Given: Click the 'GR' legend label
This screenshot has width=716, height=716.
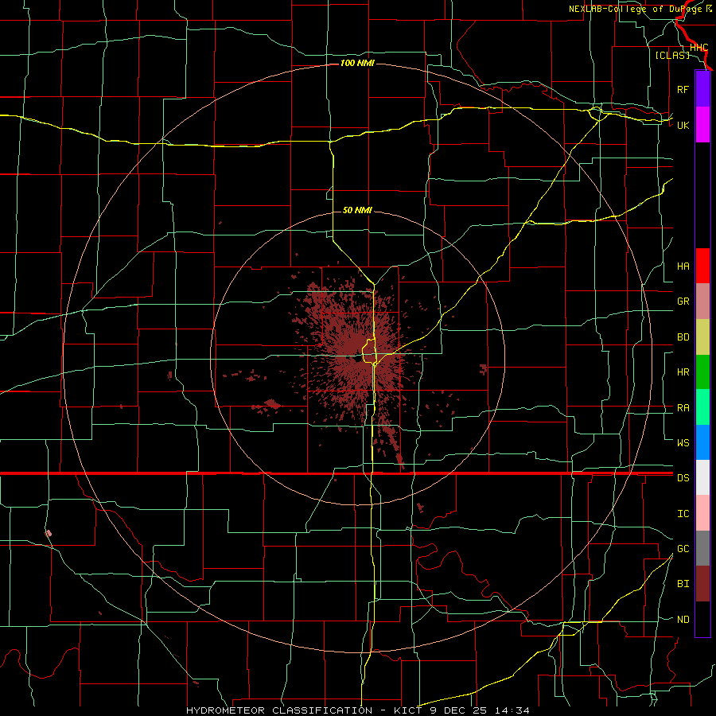Looking at the screenshot, I should pyautogui.click(x=683, y=302).
